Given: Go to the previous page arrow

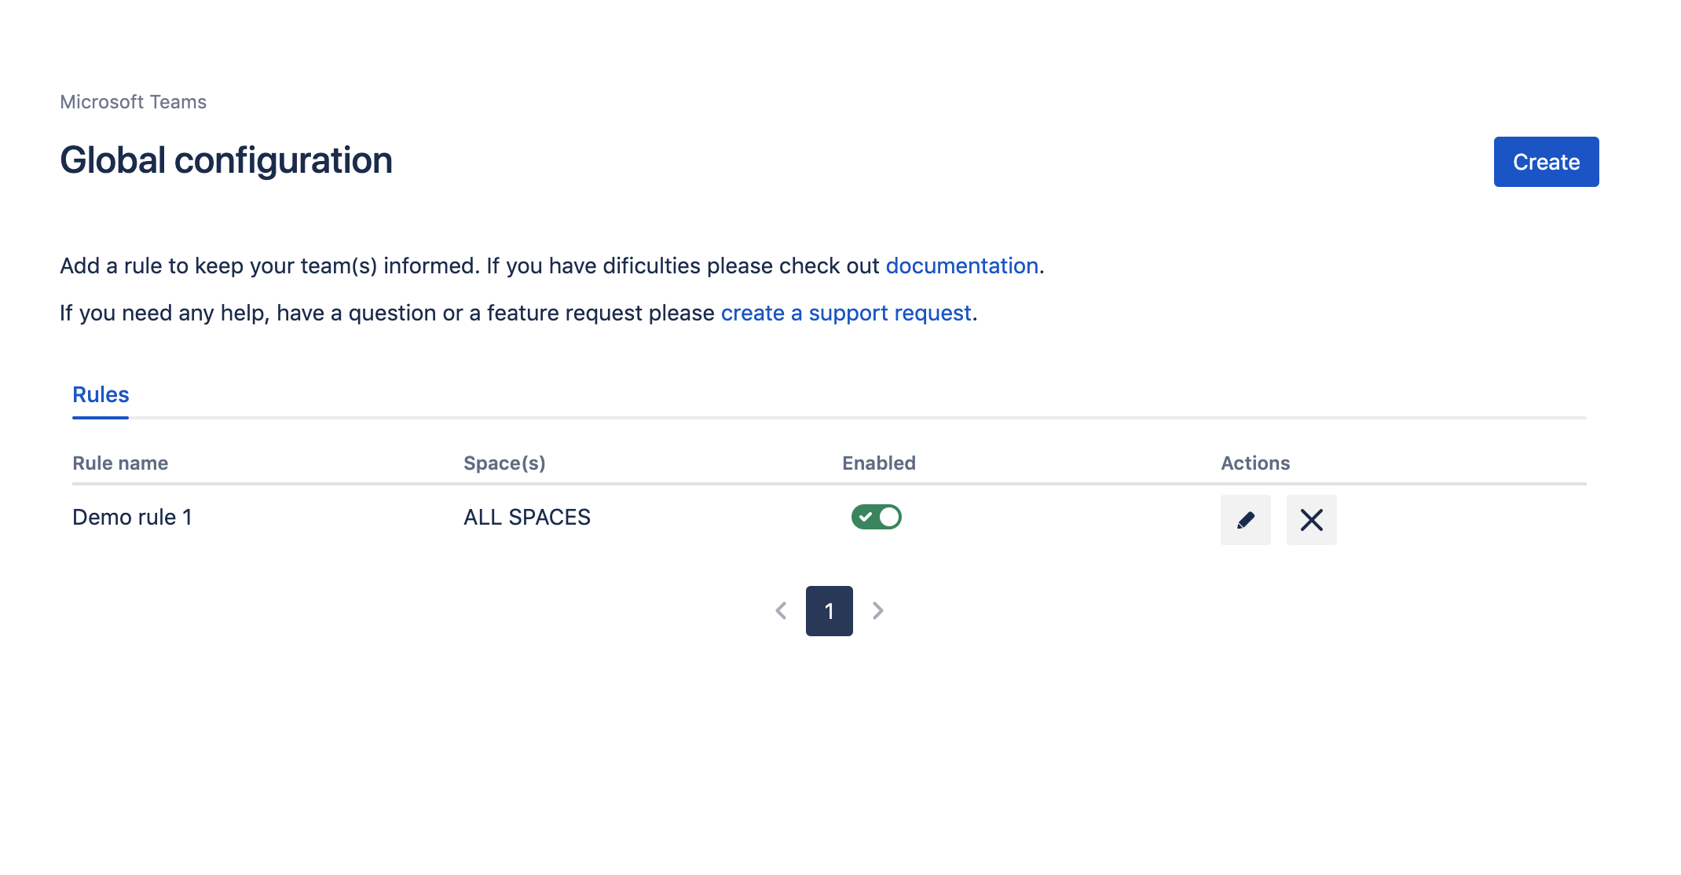Looking at the screenshot, I should pos(781,611).
